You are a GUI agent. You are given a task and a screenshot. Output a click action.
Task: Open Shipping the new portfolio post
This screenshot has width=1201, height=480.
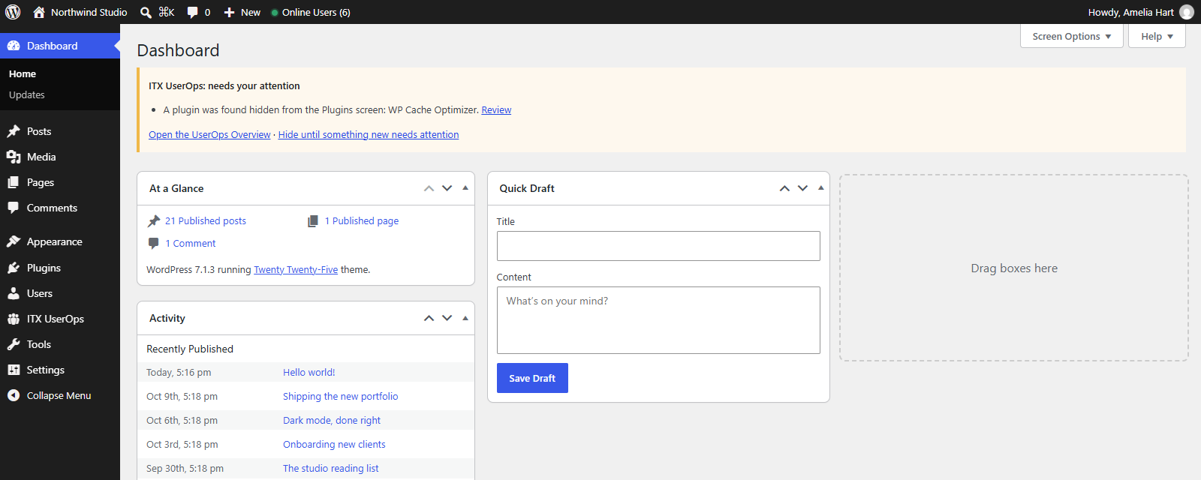click(341, 396)
